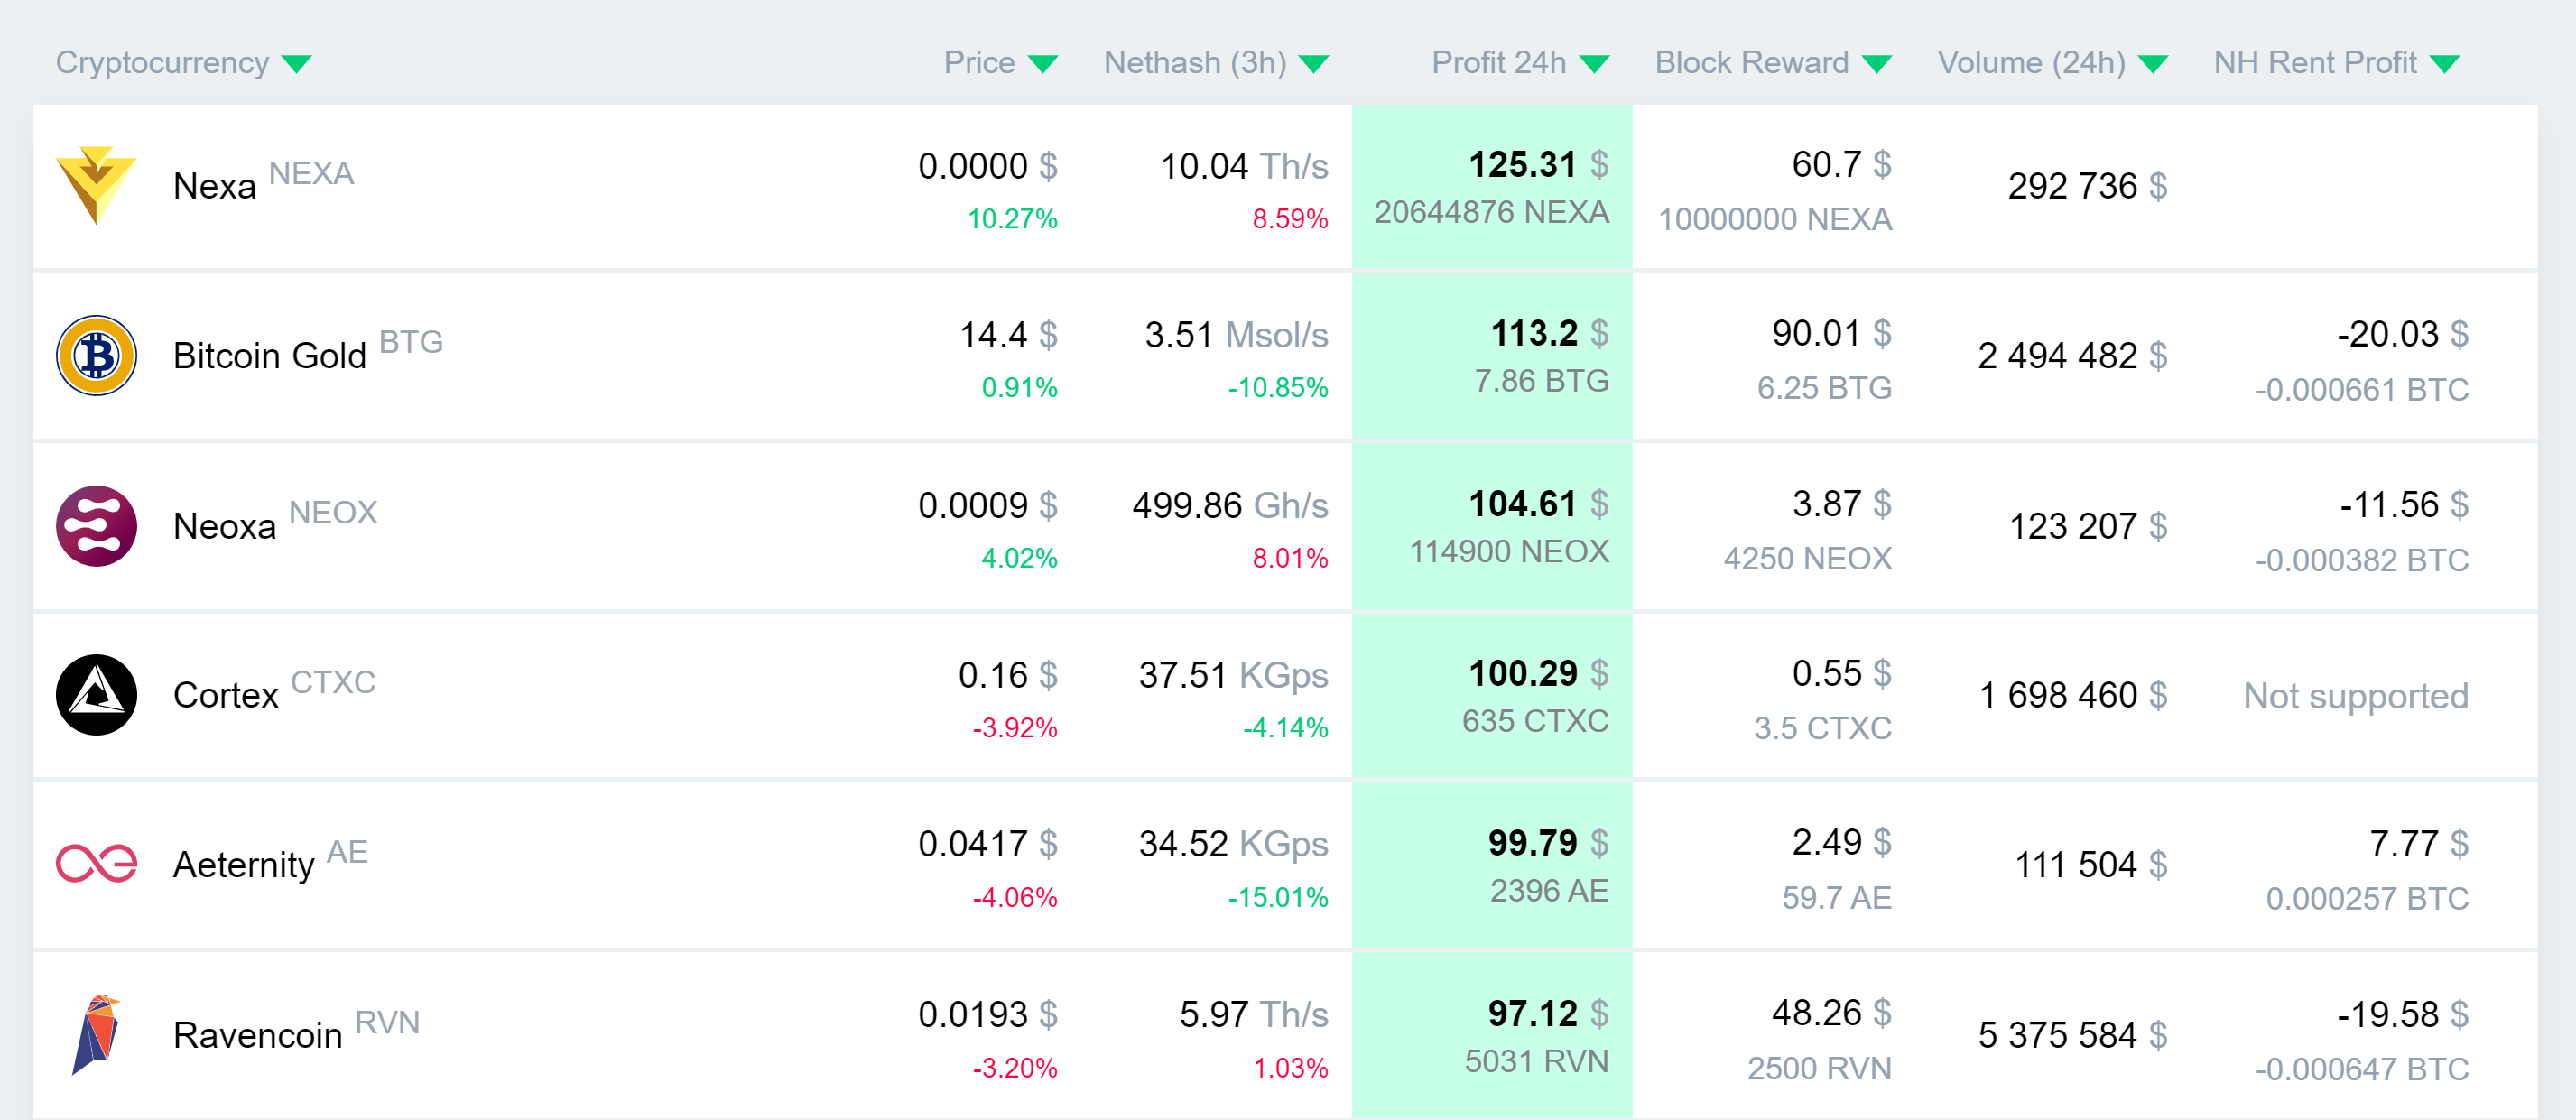The width and height of the screenshot is (2576, 1120).
Task: Open the Volume (24h) sort dropdown
Action: pyautogui.click(x=2152, y=62)
